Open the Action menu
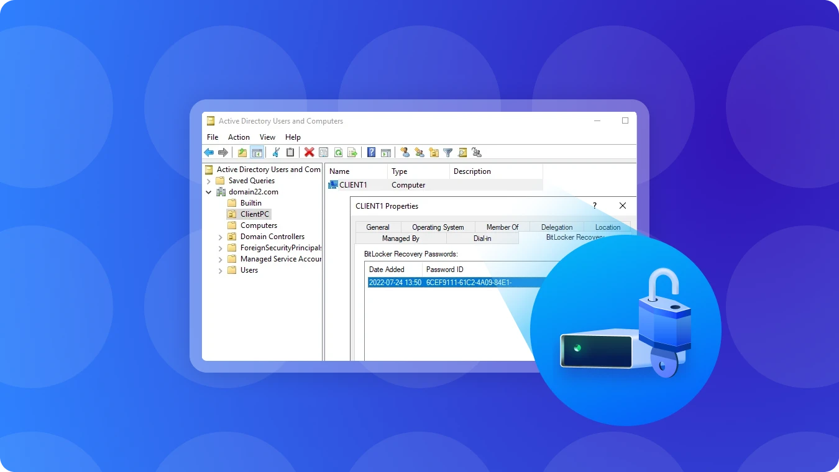The image size is (839, 472). [239, 137]
